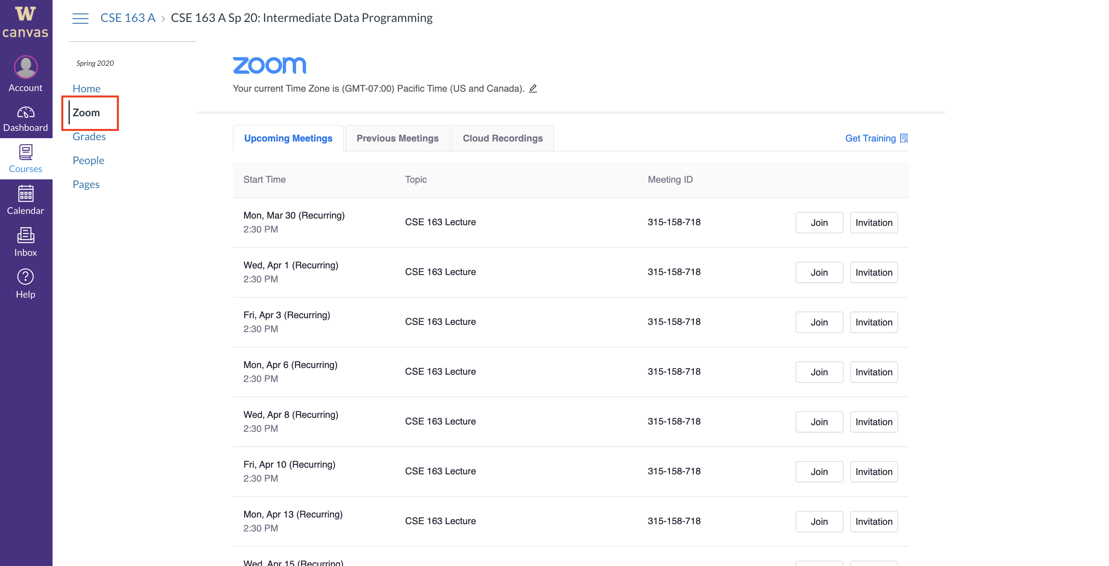Open the Dashboard from the sidebar
This screenshot has width=1109, height=566.
point(25,117)
